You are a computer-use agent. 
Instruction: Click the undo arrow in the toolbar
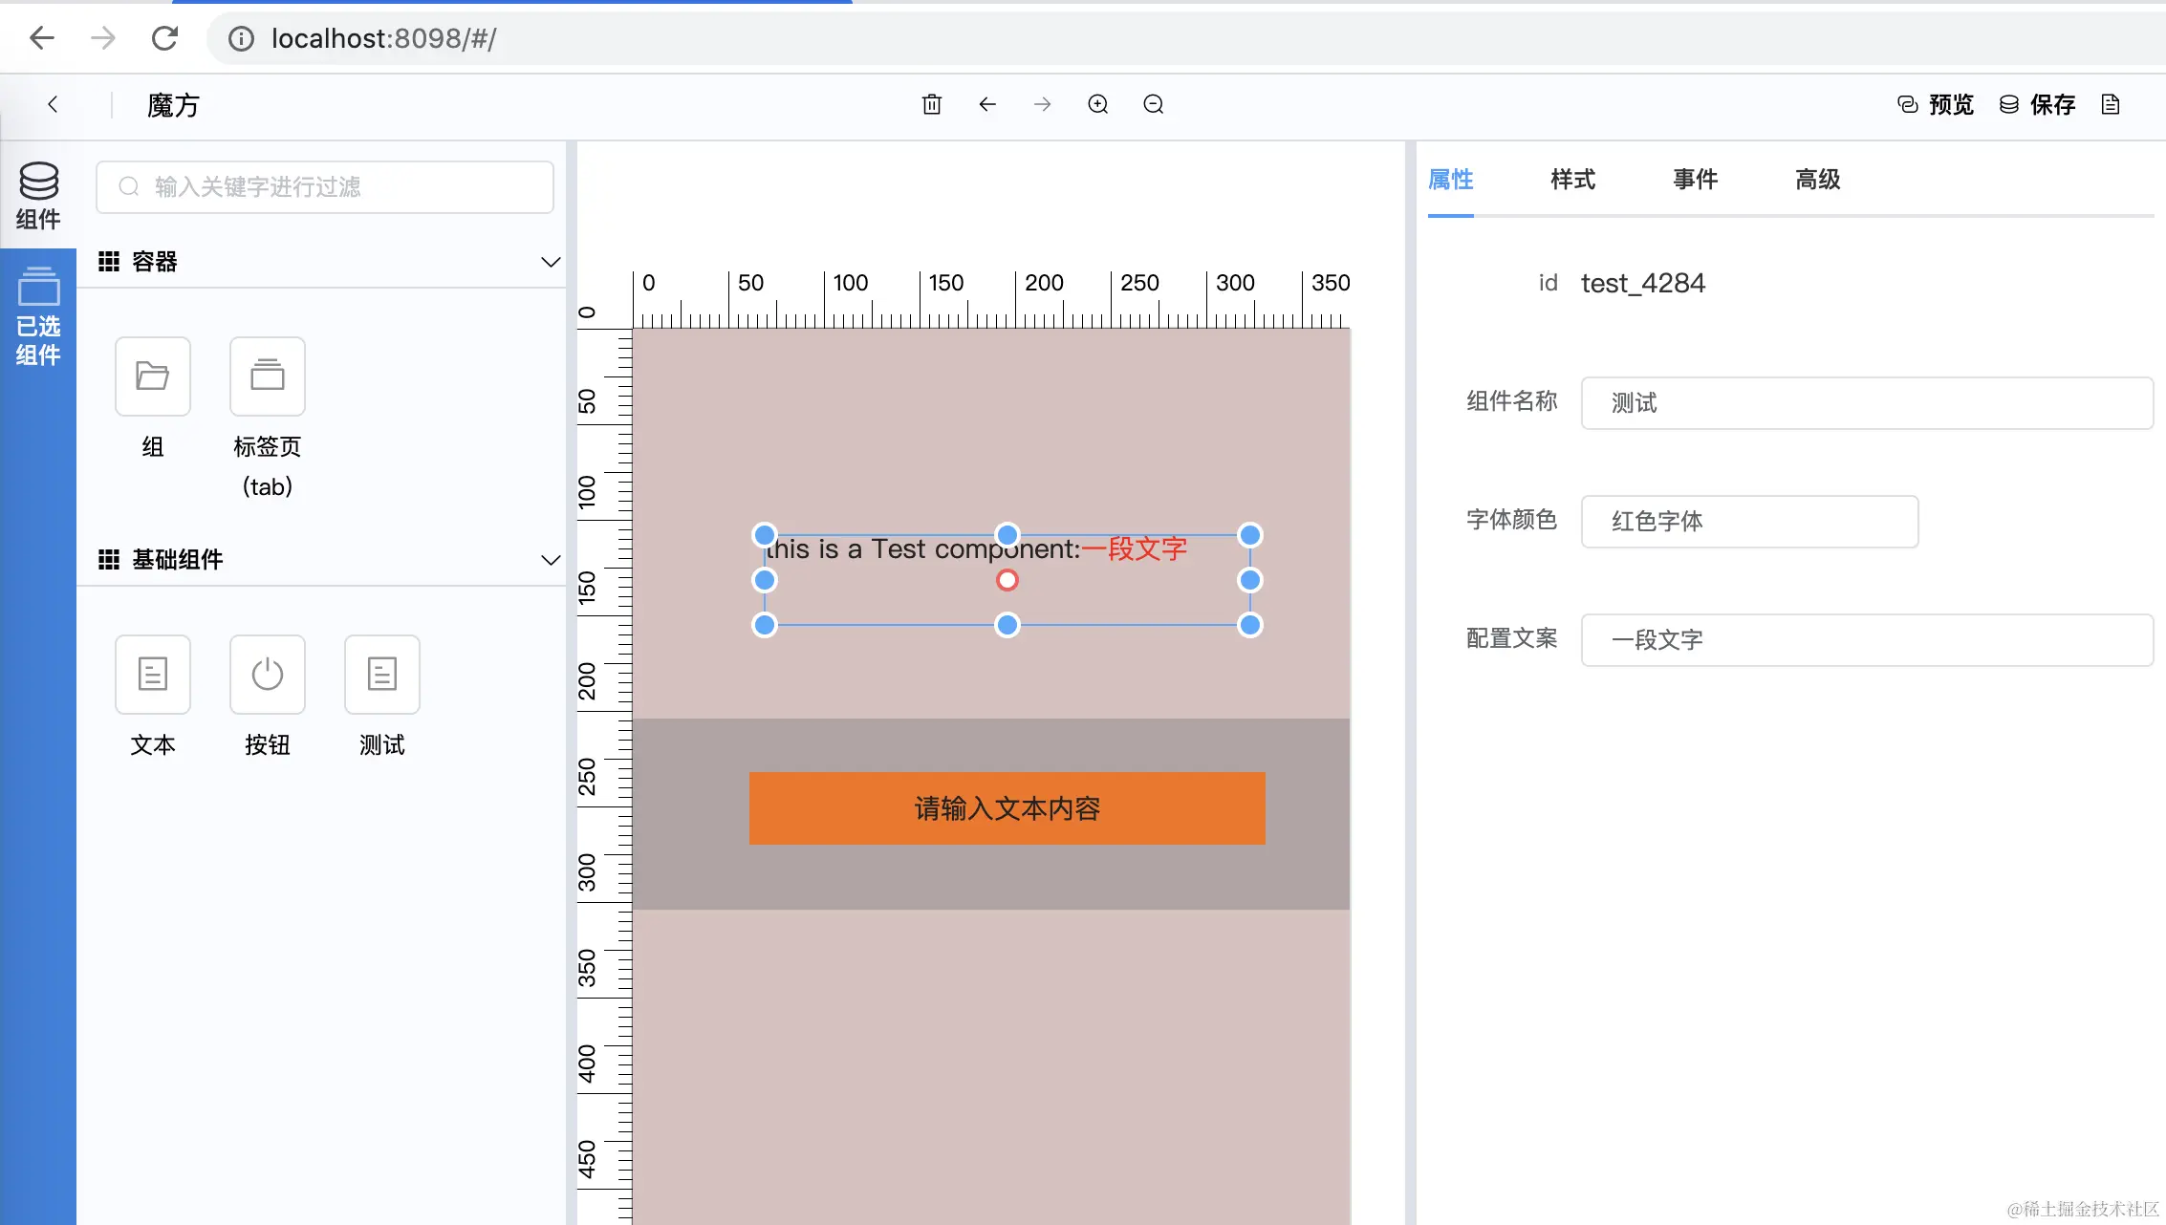(x=987, y=104)
